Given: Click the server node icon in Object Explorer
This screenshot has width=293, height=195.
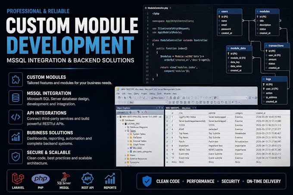Looking at the screenshot, I should point(121,117).
